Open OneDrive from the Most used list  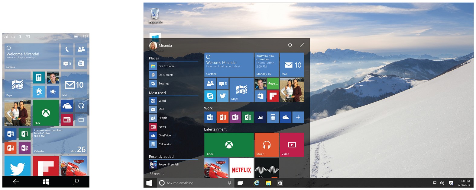pyautogui.click(x=173, y=135)
